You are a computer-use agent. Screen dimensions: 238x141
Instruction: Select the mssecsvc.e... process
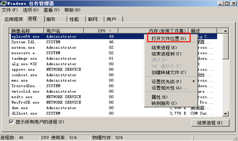coord(26,53)
